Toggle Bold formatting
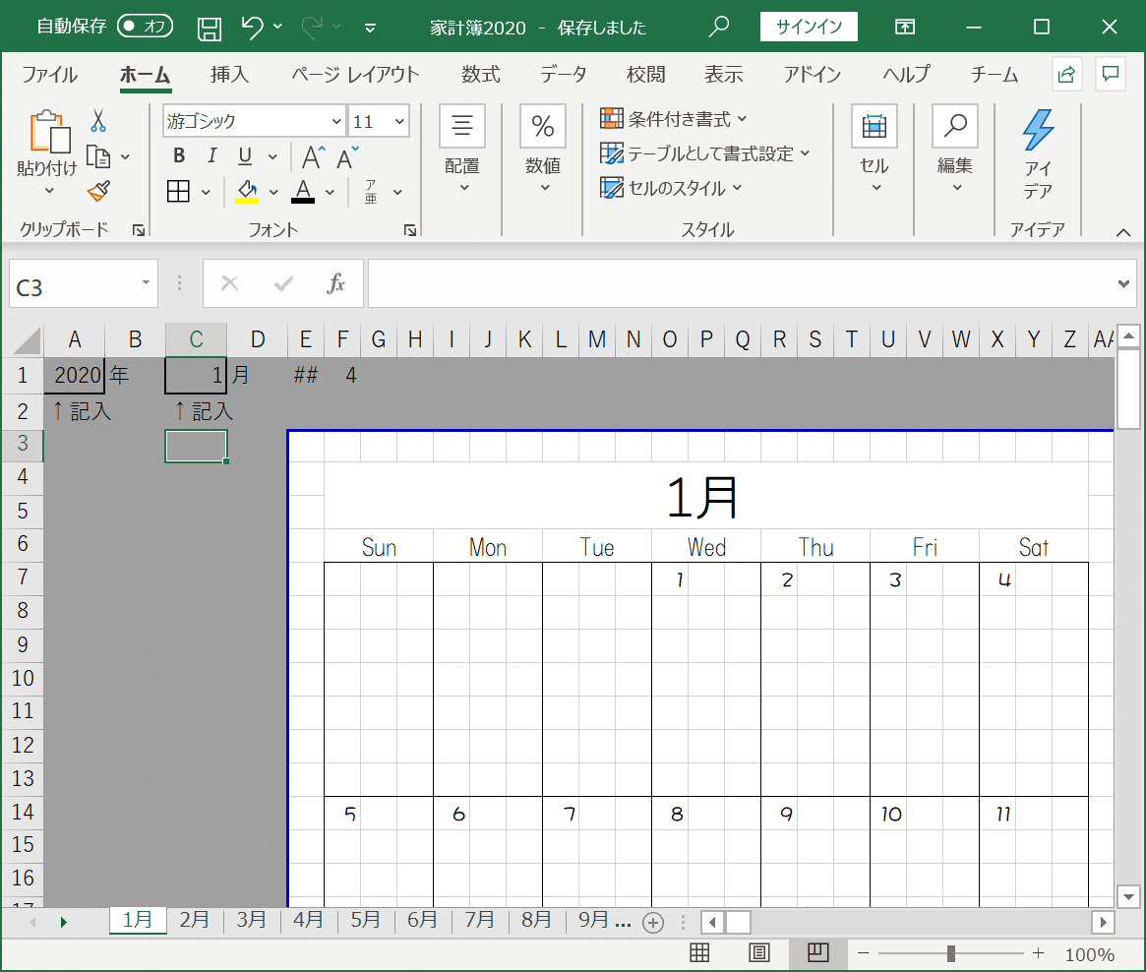This screenshot has height=972, width=1146. pyautogui.click(x=179, y=156)
